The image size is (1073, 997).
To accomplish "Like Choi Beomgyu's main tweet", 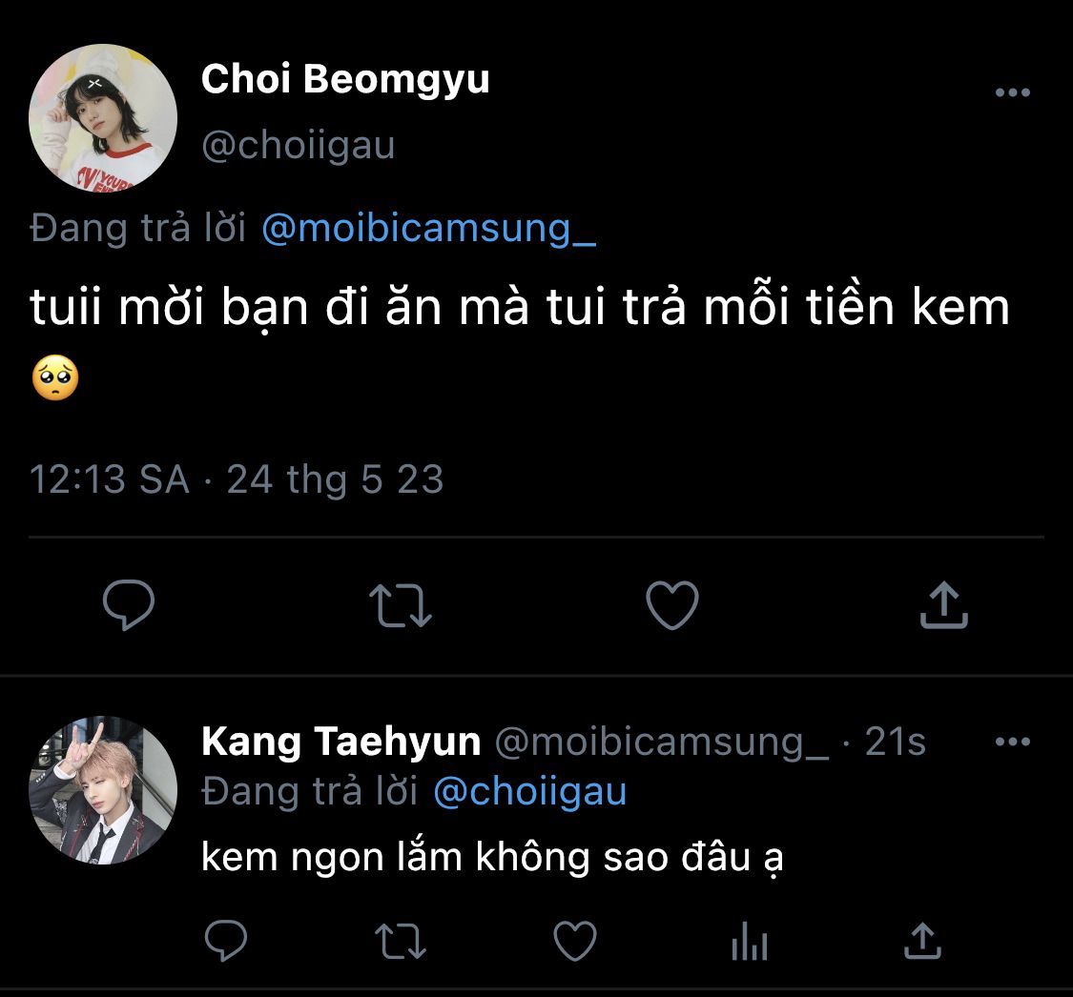I will click(672, 605).
